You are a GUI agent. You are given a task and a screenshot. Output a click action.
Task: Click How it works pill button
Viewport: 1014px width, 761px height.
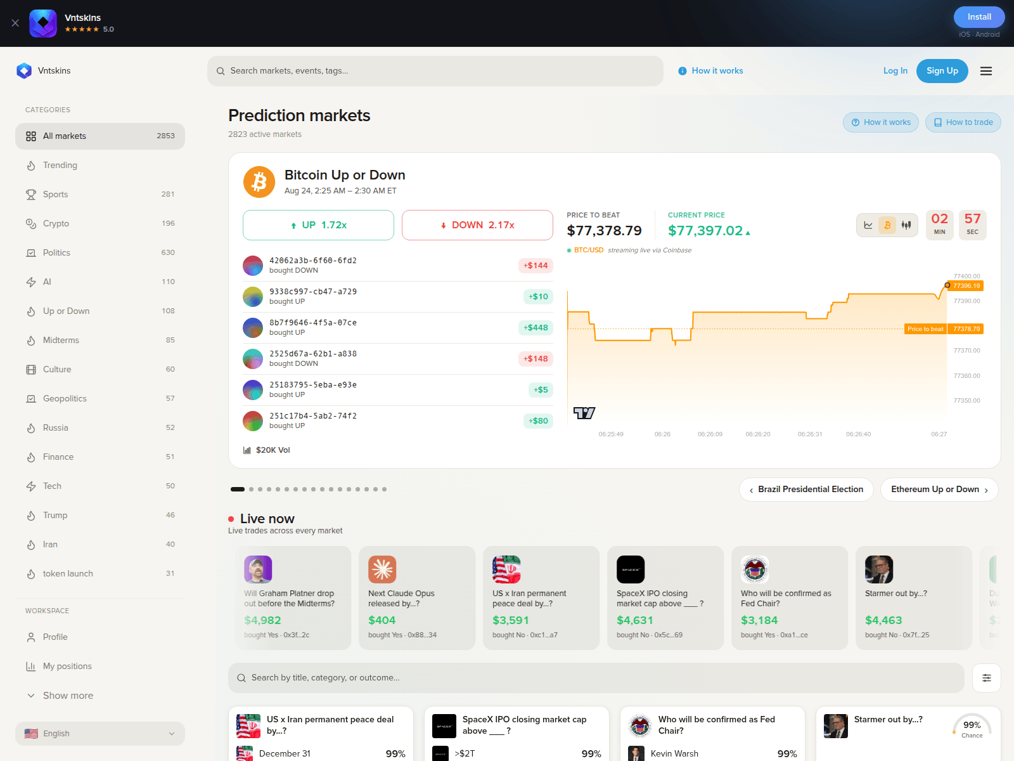click(x=880, y=122)
